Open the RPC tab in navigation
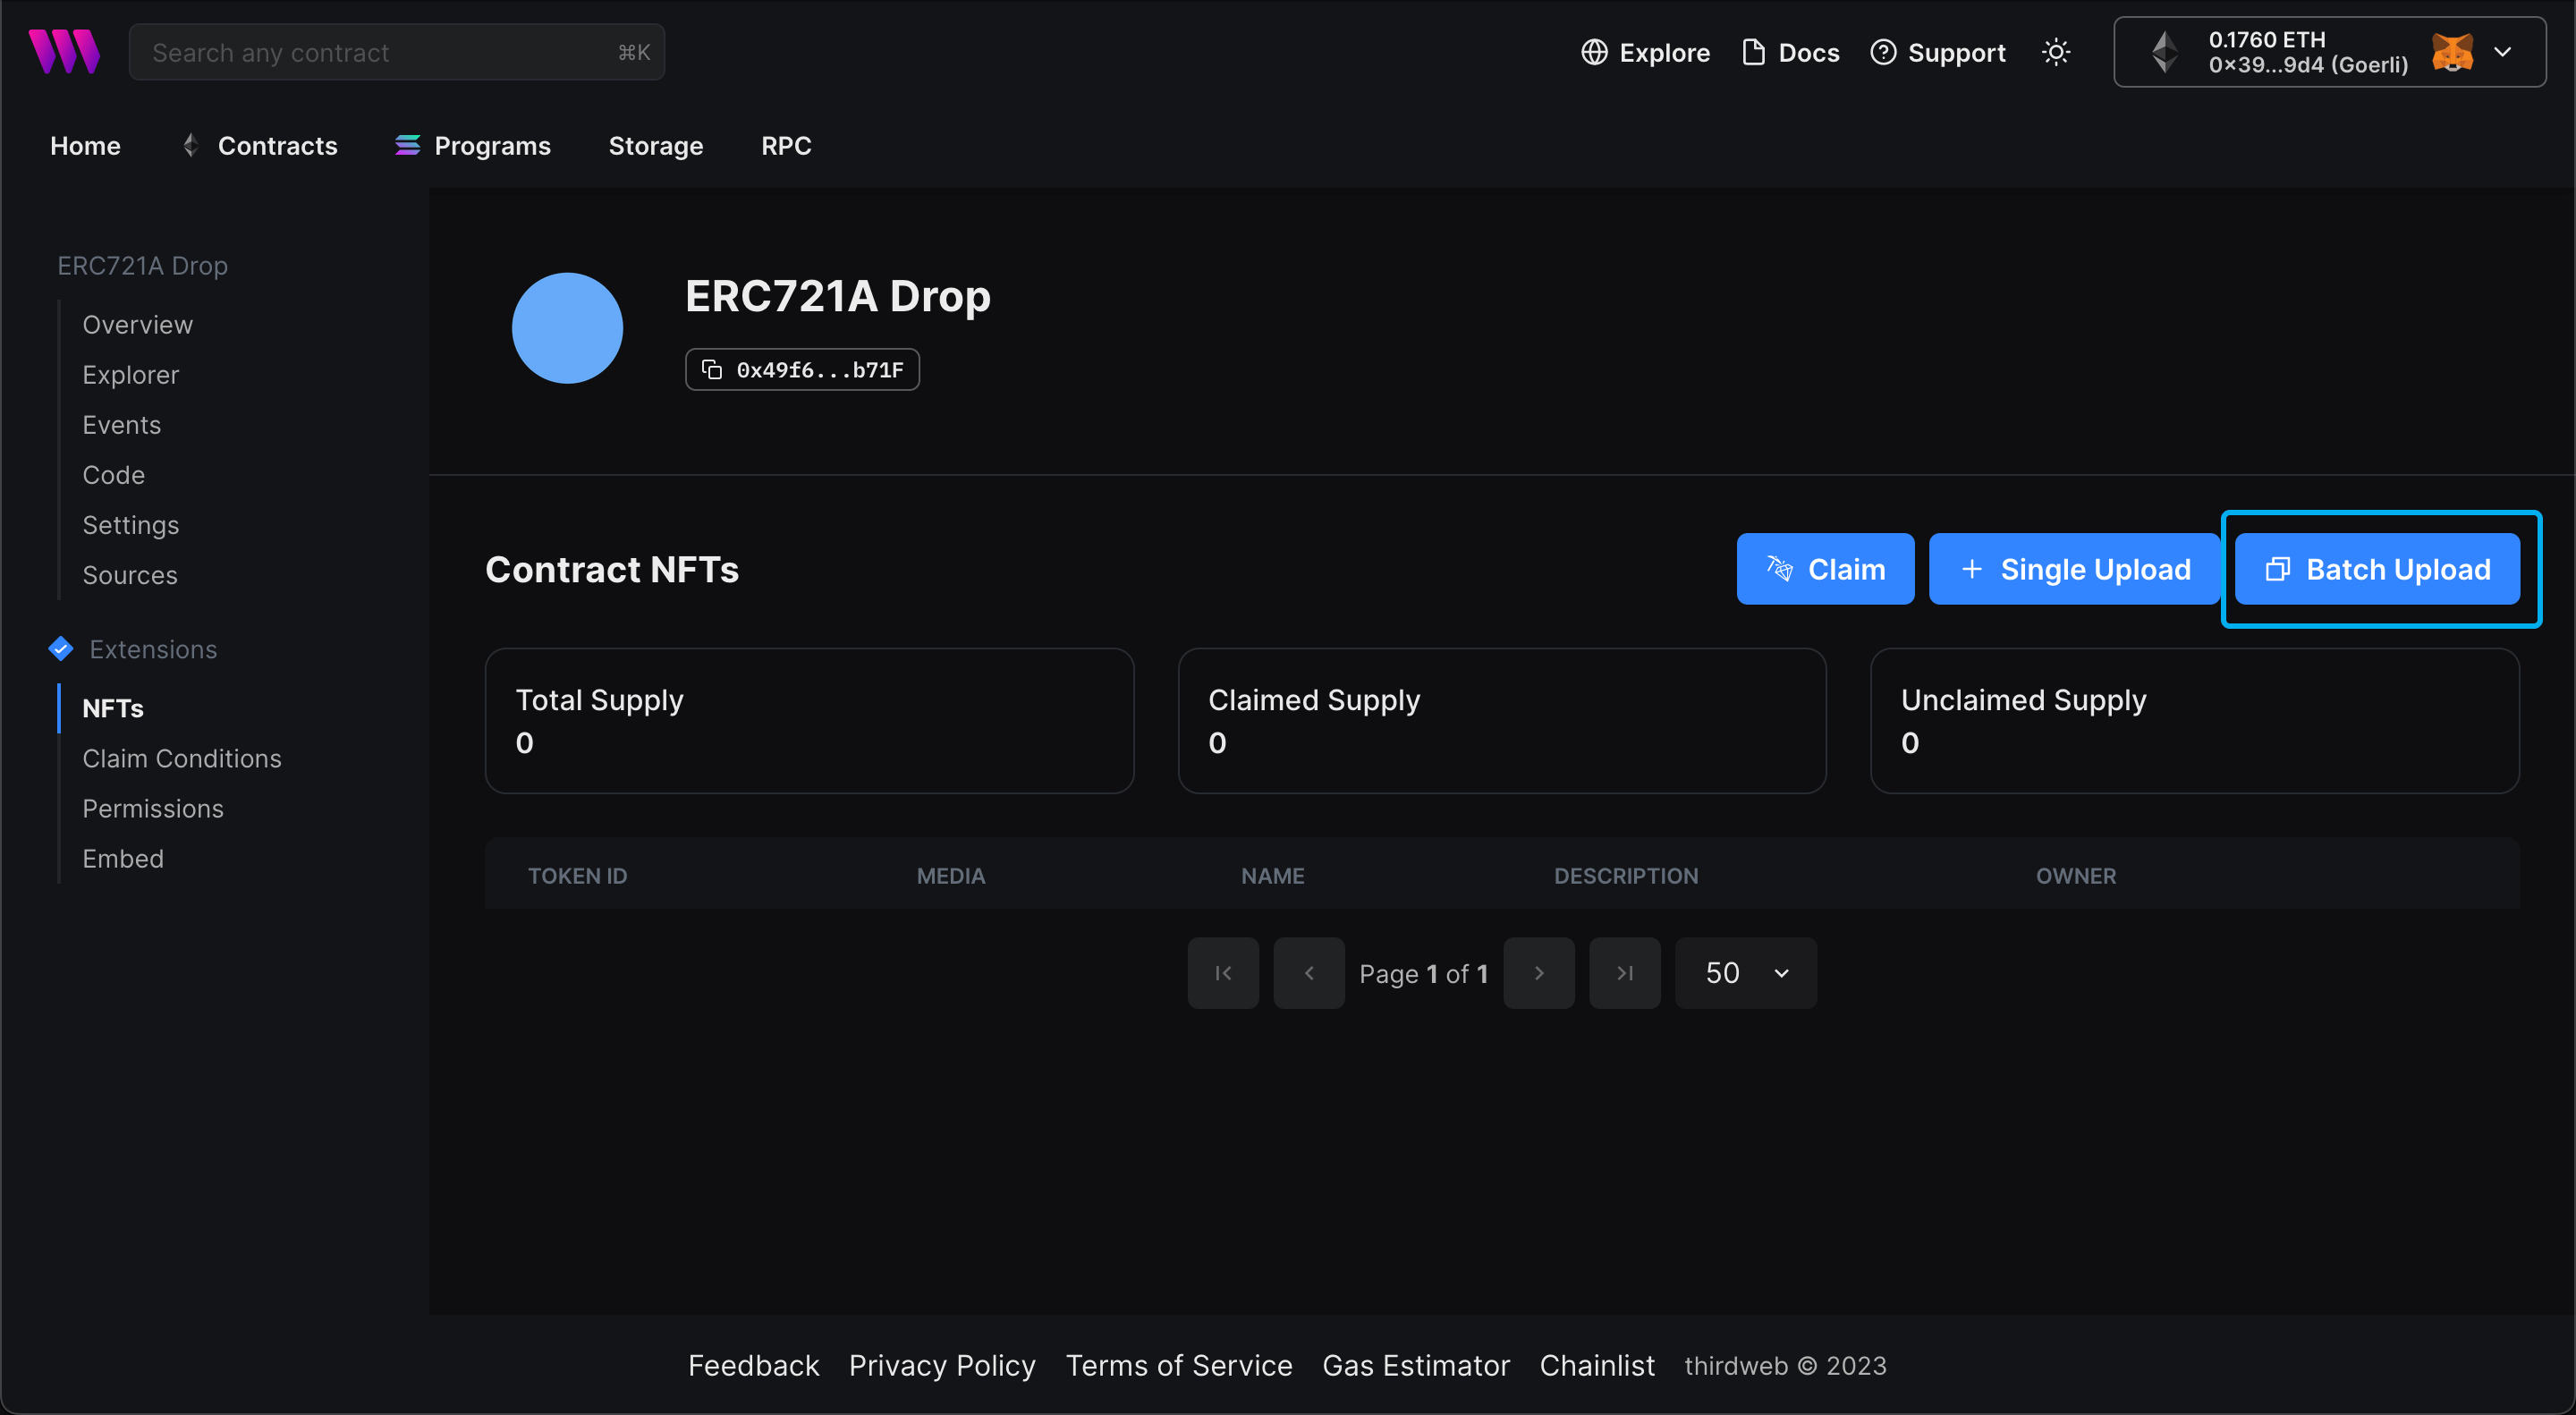The image size is (2576, 1415). [786, 145]
